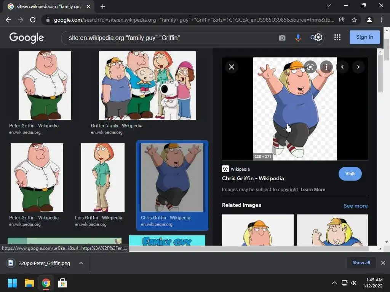390x292 pixels.
Task: Search by image with camera icon
Action: point(282,38)
